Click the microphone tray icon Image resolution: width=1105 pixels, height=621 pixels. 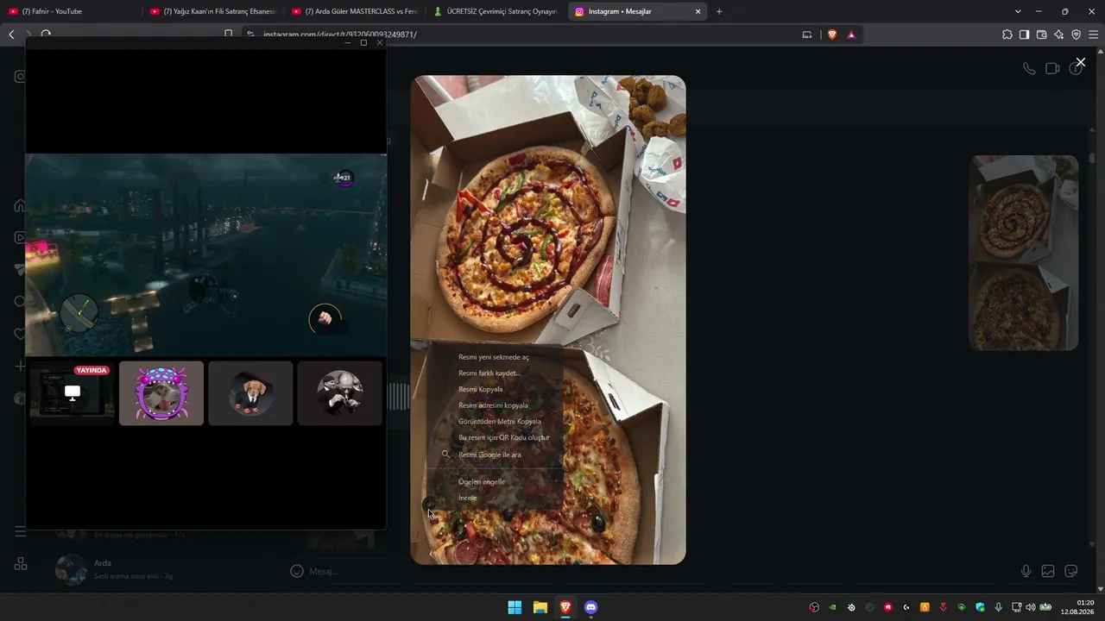(999, 607)
